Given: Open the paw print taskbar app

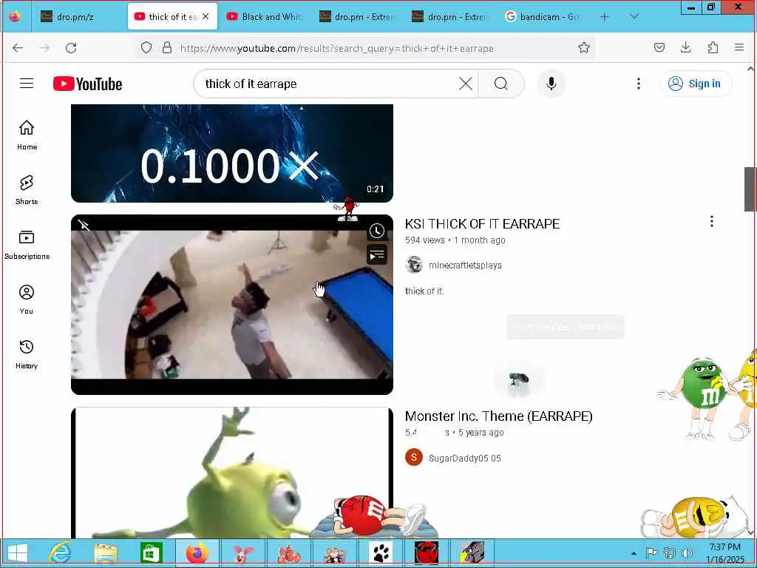Looking at the screenshot, I should tap(381, 553).
